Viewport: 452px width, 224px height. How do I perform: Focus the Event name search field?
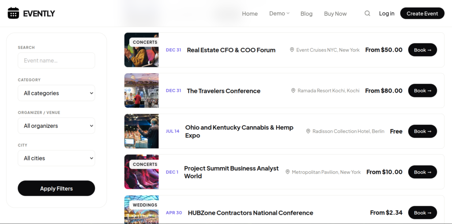click(56, 60)
